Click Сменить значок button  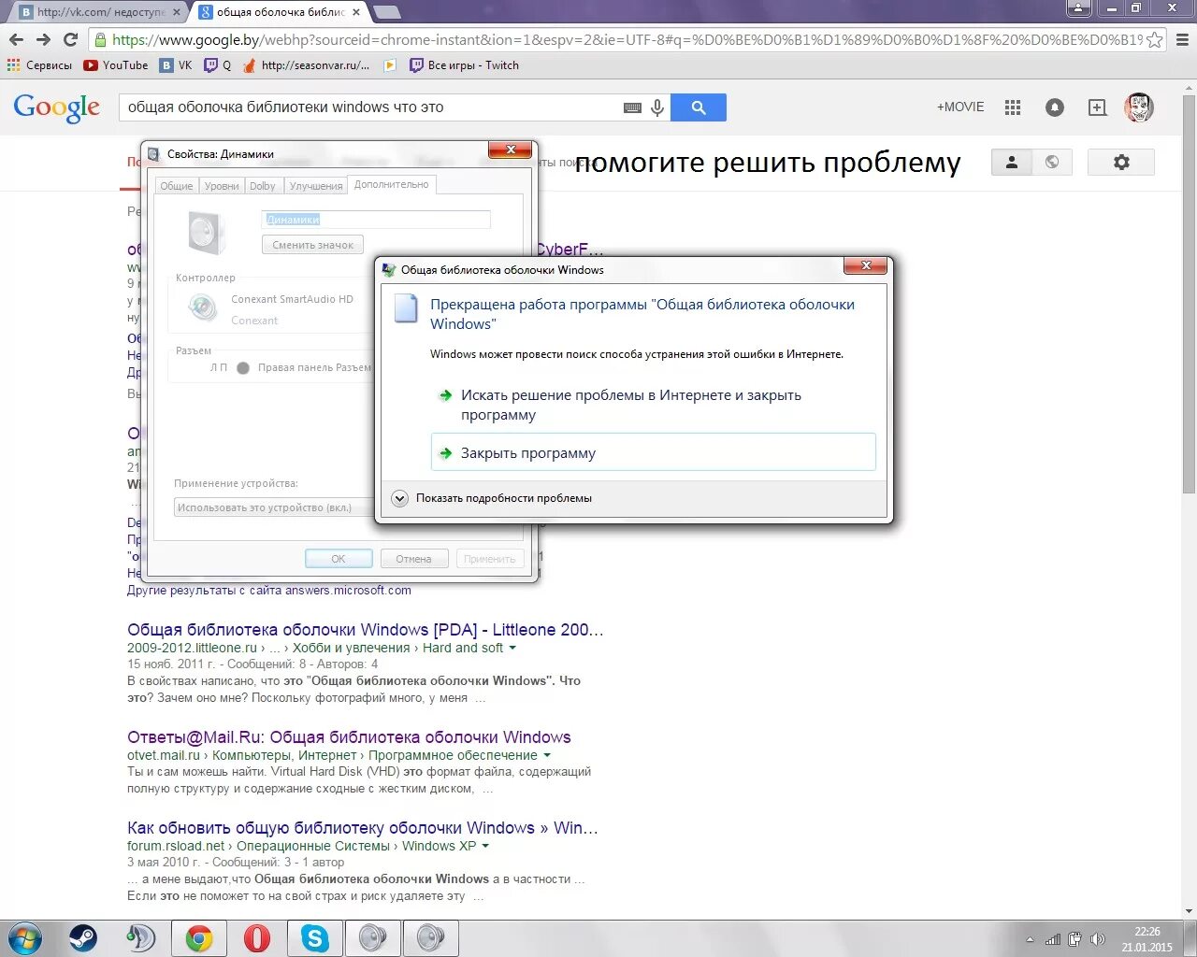(312, 245)
